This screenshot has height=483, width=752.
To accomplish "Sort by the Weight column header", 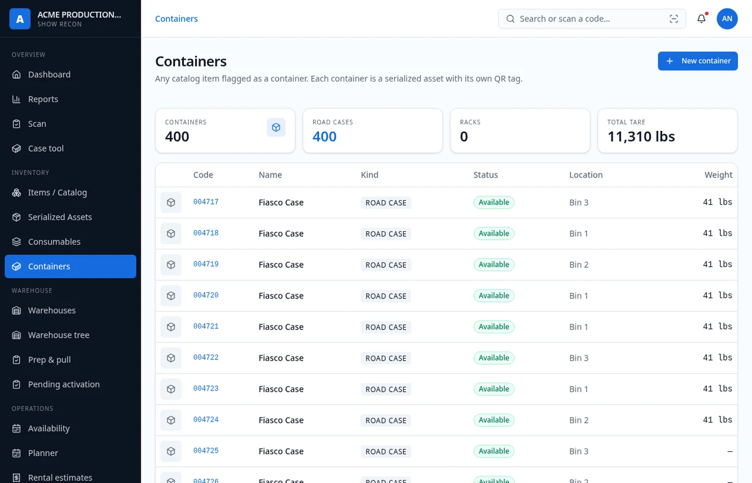I will coord(718,175).
